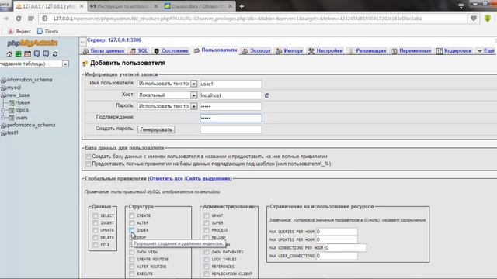Open the MySQL documentation icon
The height and width of the screenshot is (279, 497).
pos(46,54)
